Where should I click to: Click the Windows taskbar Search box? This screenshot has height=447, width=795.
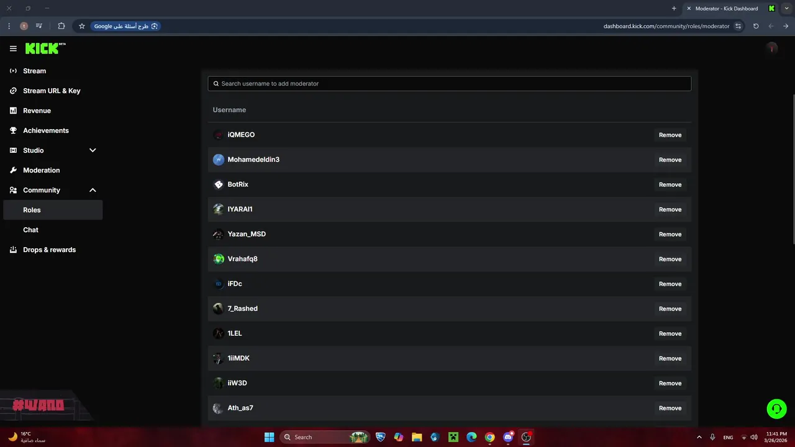[325, 437]
